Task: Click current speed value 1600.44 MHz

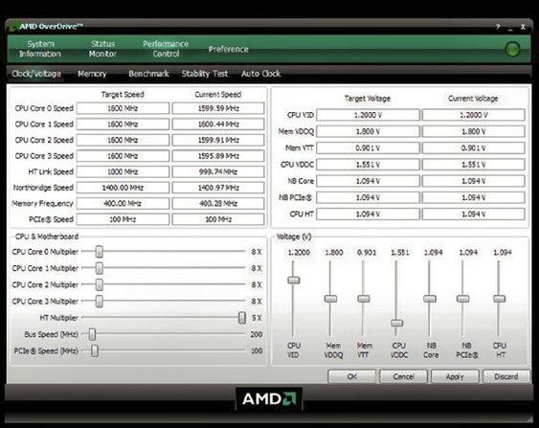Action: 218,124
